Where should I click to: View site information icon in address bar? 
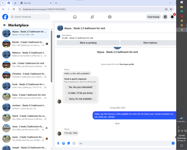tap(20, 9)
